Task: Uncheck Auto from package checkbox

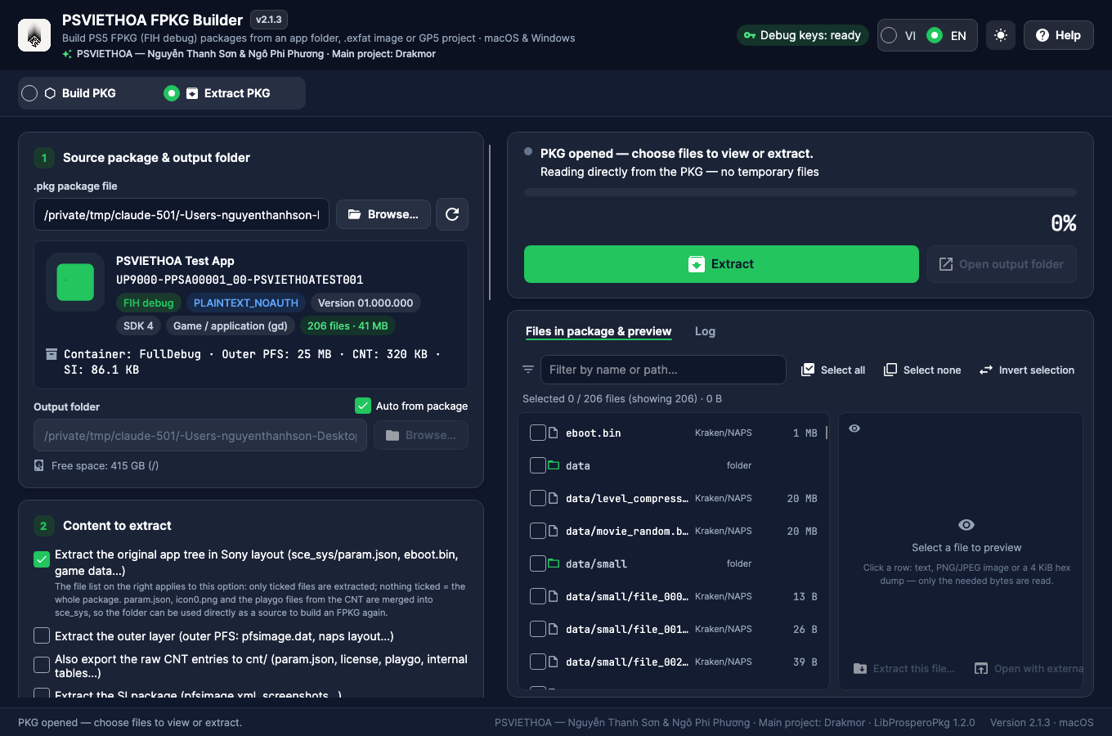Action: (x=363, y=406)
